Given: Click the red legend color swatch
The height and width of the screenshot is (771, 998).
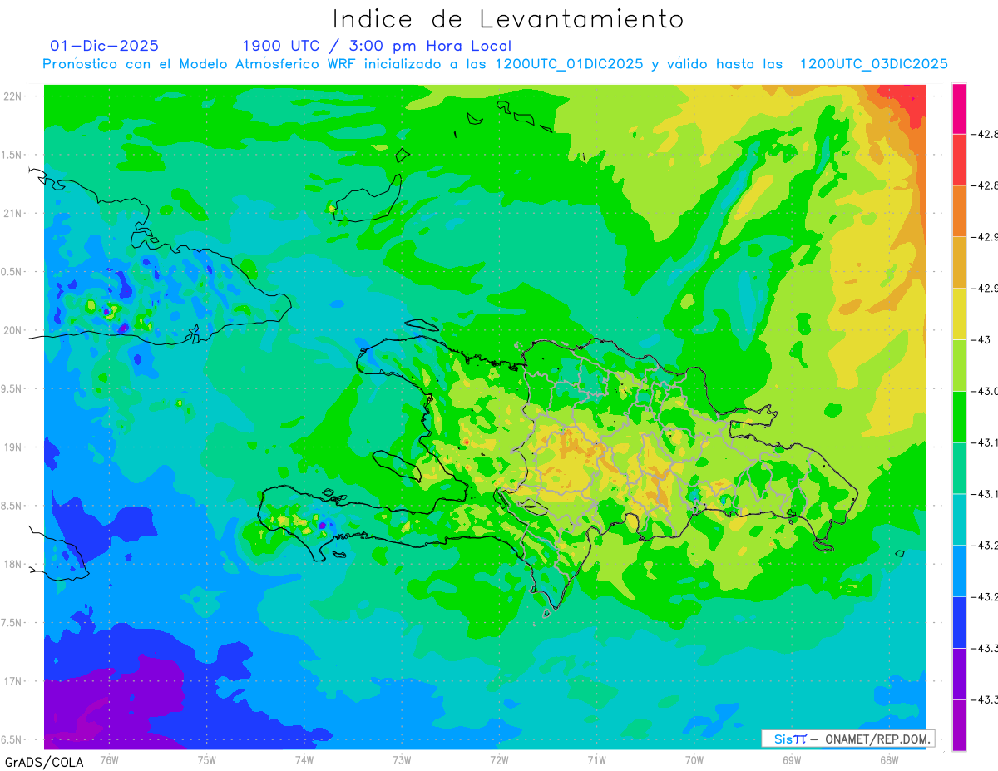Looking at the screenshot, I should click(x=959, y=160).
